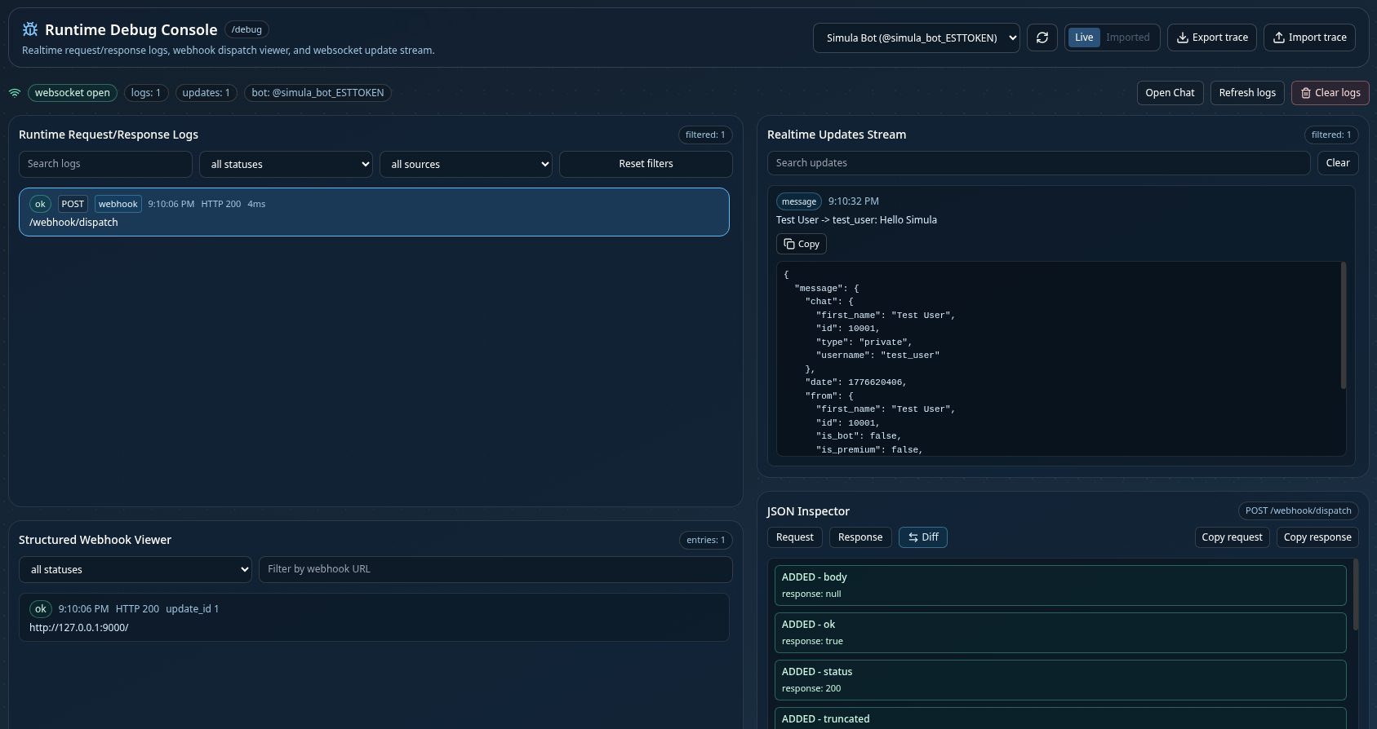
Task: Select the Diff tab in JSON Inspector
Action: (923, 537)
